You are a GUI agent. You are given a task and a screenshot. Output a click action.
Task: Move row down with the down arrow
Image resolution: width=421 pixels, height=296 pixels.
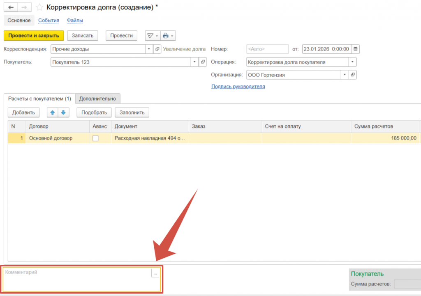click(x=63, y=112)
